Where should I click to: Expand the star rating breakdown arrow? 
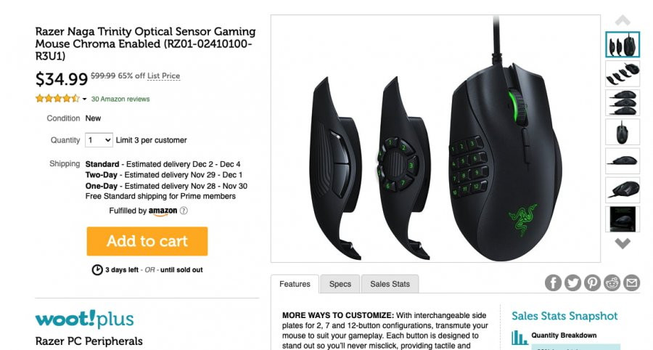(x=85, y=99)
